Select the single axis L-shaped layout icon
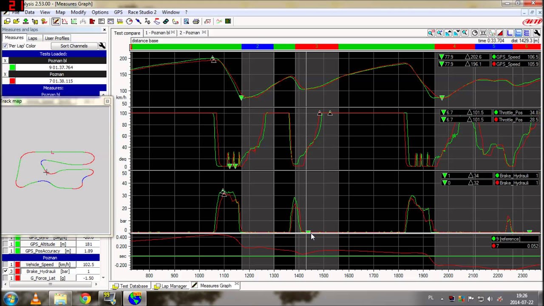 click(510, 33)
